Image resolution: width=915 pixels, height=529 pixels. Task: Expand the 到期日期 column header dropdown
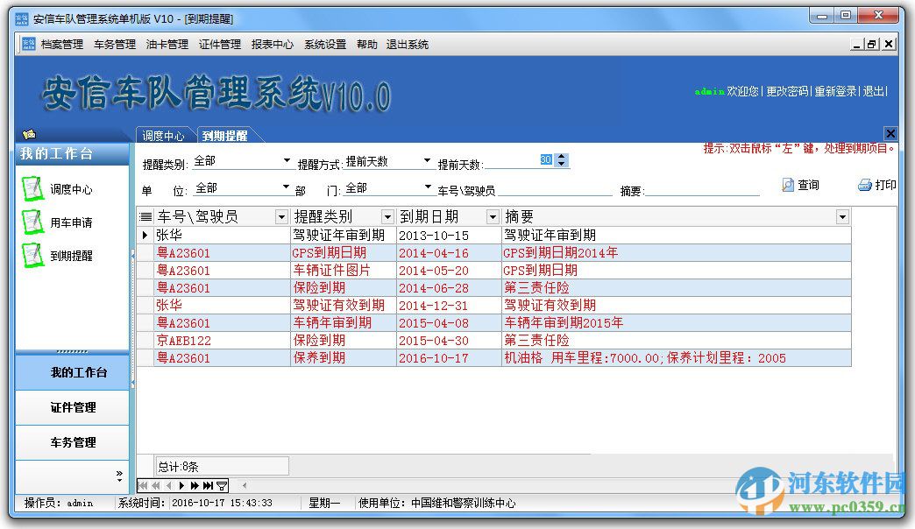click(491, 215)
